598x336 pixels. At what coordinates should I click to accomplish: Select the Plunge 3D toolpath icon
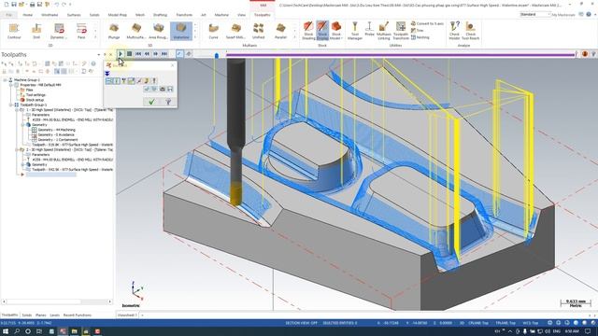tap(114, 31)
